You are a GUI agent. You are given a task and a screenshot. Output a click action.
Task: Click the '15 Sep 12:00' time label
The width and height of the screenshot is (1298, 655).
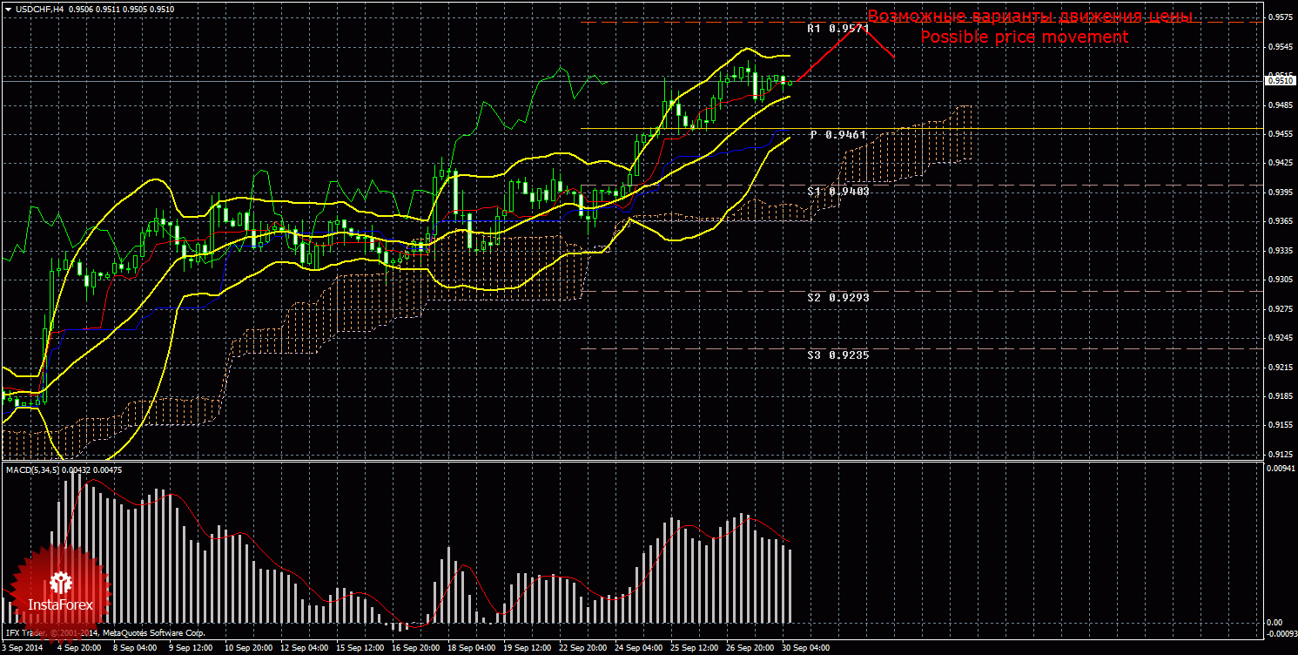click(x=360, y=648)
